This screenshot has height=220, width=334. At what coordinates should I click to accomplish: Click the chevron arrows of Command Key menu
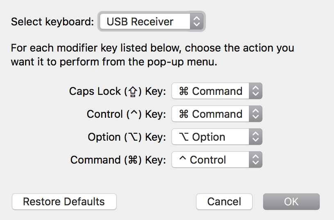[x=255, y=160]
